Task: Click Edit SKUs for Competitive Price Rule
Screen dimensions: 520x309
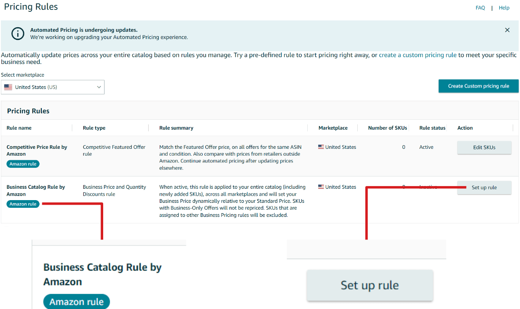Action: 484,147
